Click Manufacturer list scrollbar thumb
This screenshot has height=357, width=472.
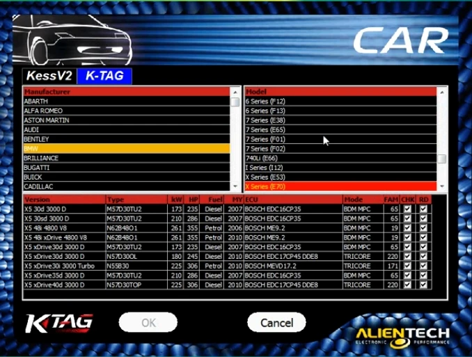(235, 102)
